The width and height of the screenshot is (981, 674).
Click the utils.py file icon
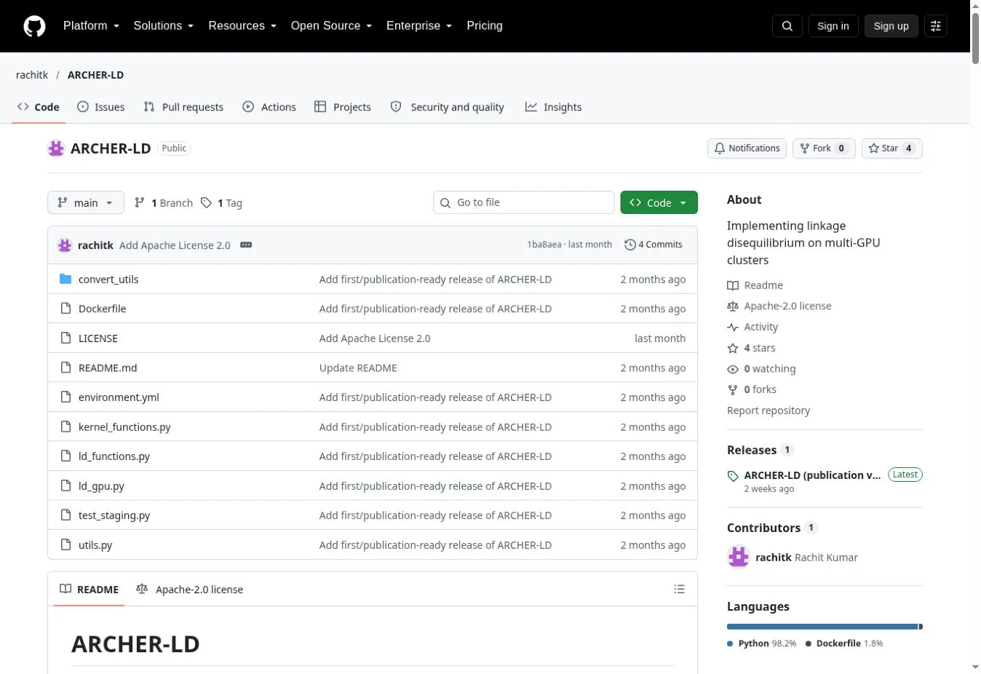coord(65,545)
